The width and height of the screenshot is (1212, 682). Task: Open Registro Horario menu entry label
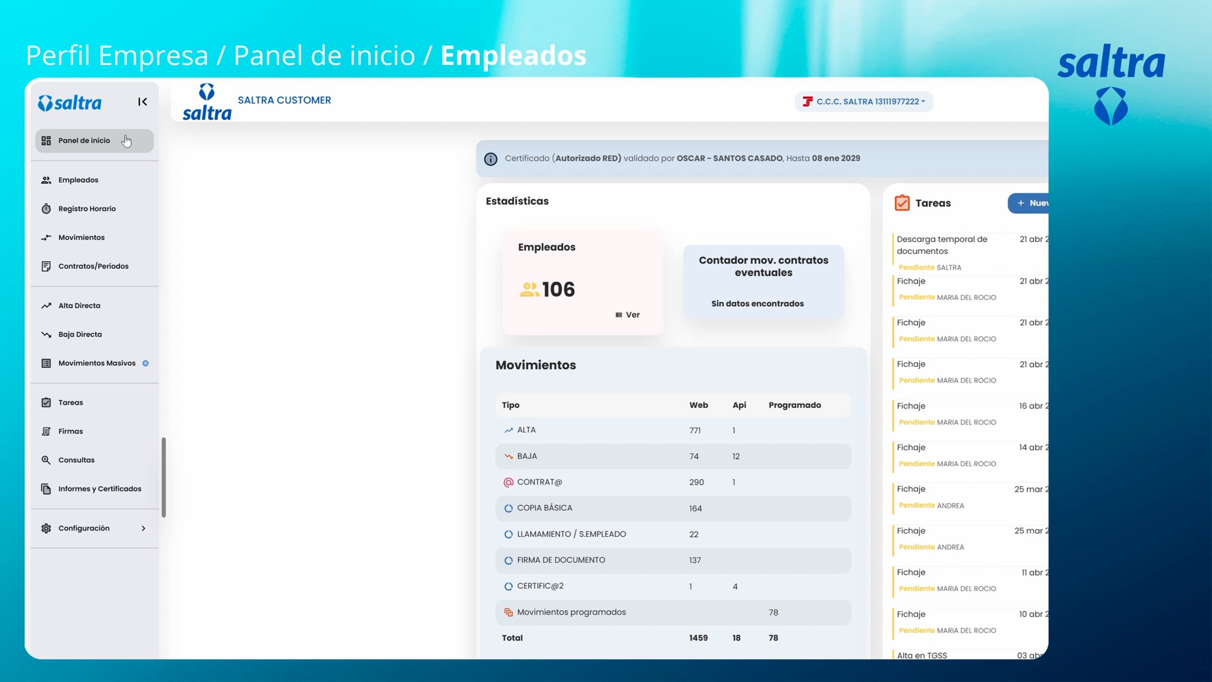tap(87, 209)
